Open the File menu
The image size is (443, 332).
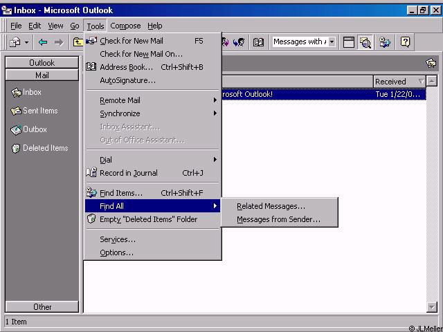coord(16,26)
